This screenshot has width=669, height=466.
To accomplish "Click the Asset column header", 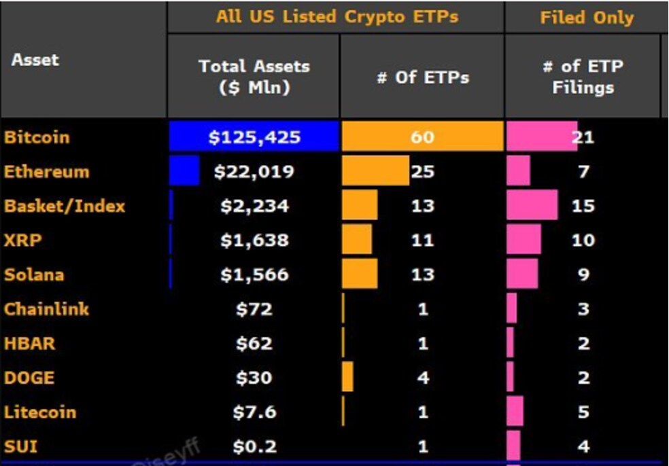I will tap(35, 60).
